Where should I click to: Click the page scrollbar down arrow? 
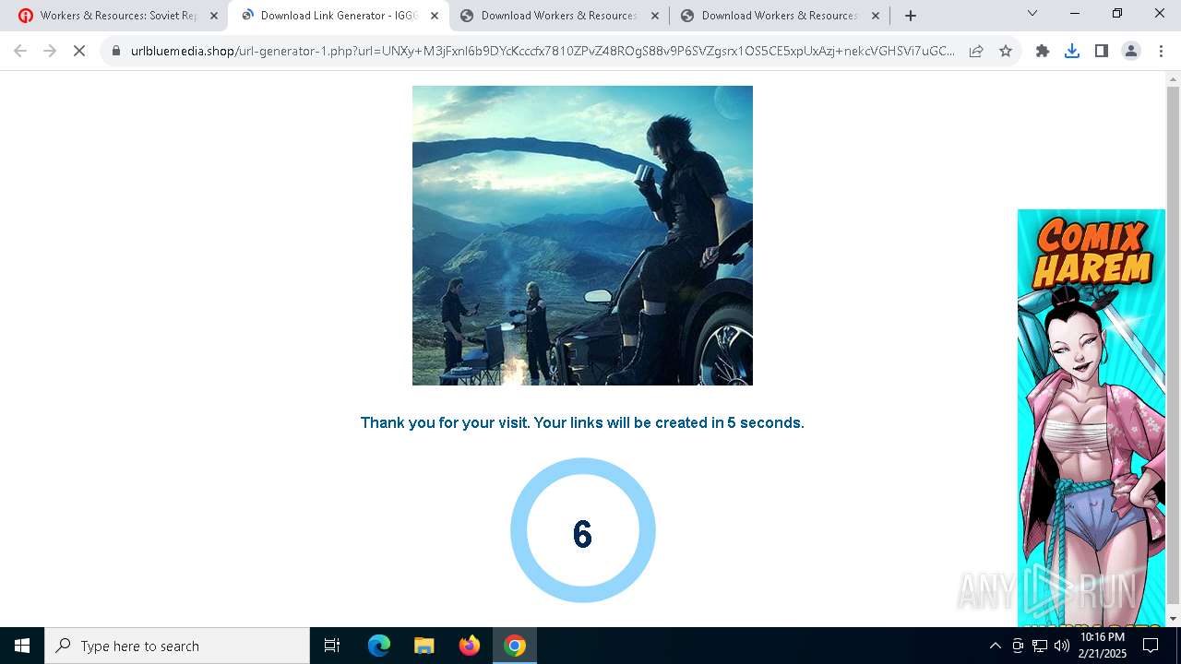1173,619
